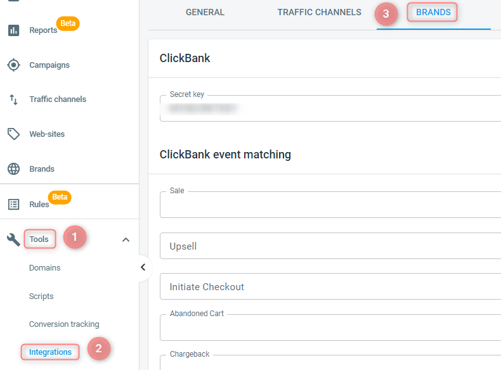Open Brands in the sidebar

pos(42,169)
